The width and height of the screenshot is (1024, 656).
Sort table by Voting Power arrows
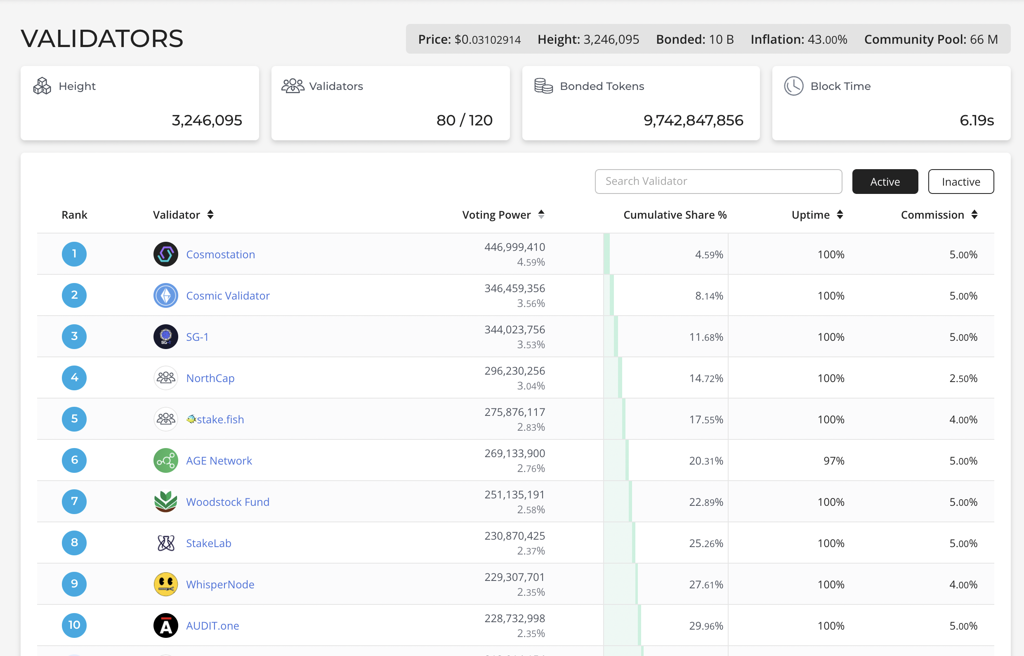click(x=541, y=215)
